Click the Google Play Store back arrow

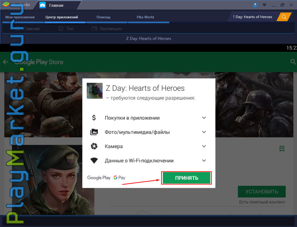[x=6, y=62]
